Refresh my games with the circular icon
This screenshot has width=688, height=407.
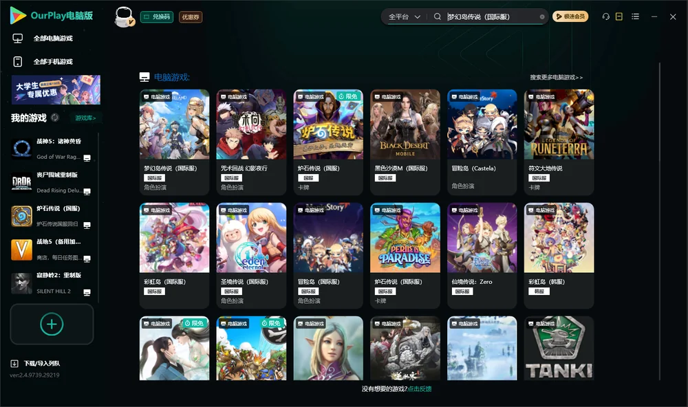coord(55,118)
